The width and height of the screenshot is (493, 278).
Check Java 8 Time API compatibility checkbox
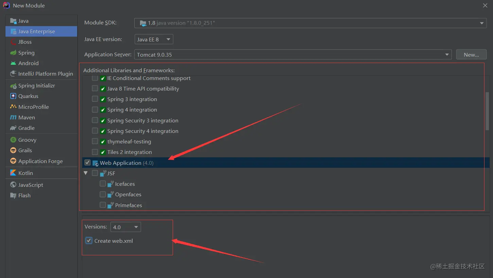coord(95,88)
